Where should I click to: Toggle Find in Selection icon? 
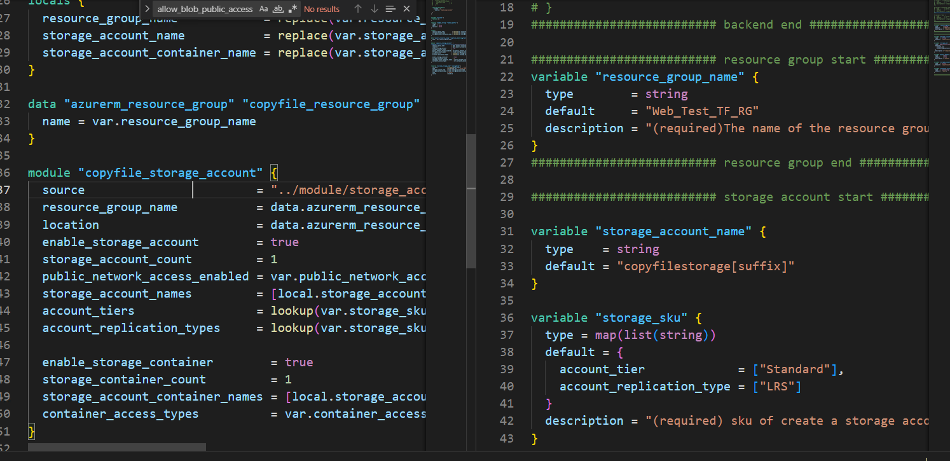[390, 9]
